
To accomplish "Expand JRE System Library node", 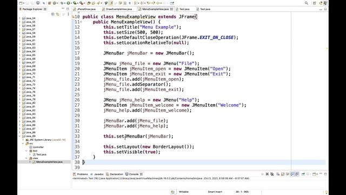I will click(23, 140).
